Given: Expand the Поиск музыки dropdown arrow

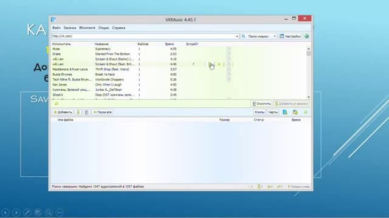Looking at the screenshot, I should pyautogui.click(x=275, y=36).
